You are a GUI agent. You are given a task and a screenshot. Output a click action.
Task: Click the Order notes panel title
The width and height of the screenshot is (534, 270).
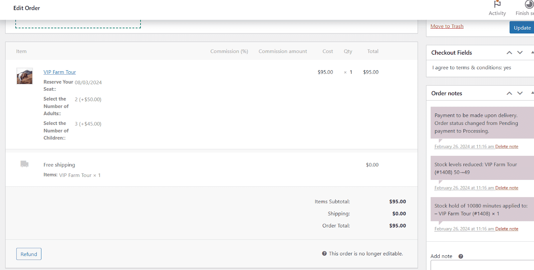click(x=447, y=93)
